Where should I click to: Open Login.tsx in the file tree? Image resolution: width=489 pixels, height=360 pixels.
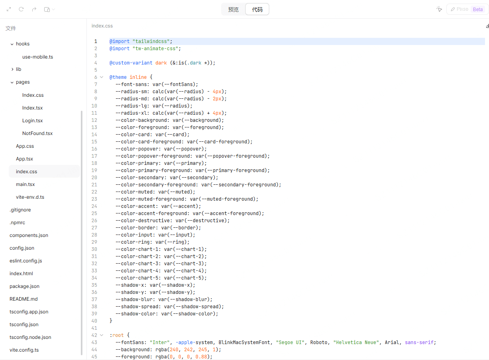33,121
